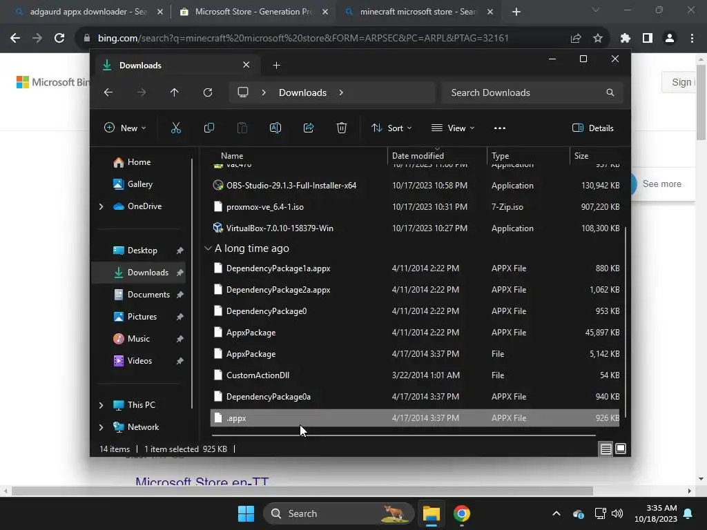The image size is (707, 530).
Task: Click the Chrome address bar URL
Action: click(x=303, y=39)
